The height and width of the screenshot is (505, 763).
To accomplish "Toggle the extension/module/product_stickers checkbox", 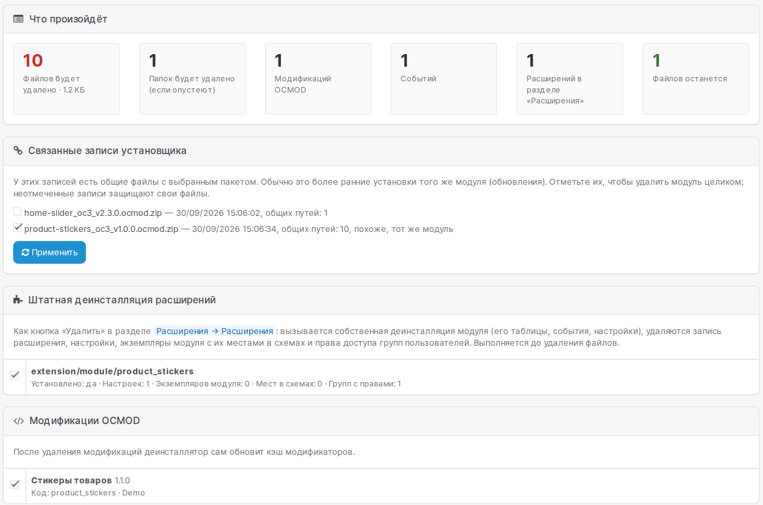I will click(15, 375).
